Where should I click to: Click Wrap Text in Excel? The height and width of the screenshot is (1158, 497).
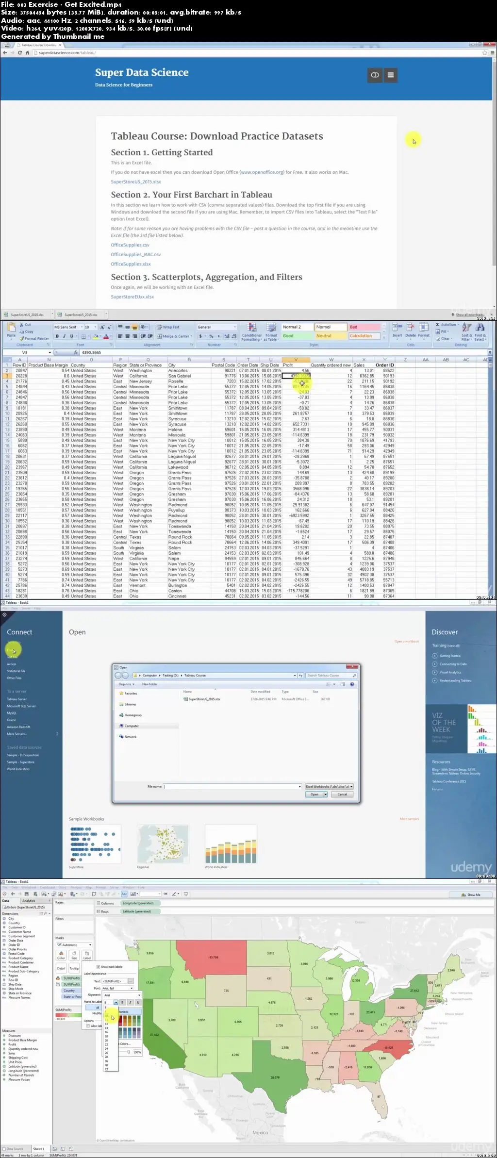168,327
